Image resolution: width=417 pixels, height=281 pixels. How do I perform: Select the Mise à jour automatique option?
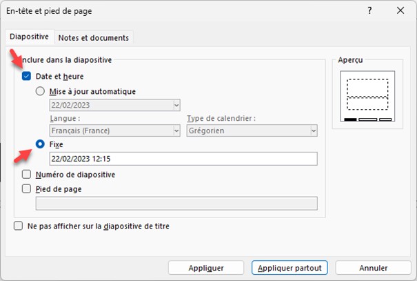[x=41, y=91]
